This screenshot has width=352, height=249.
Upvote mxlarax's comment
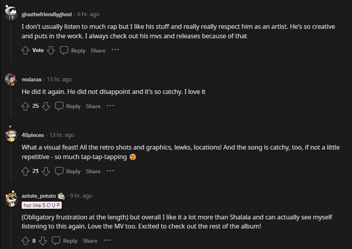pyautogui.click(x=26, y=106)
